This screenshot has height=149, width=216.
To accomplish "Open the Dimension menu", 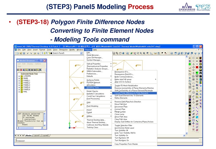I will click(x=63, y=50).
